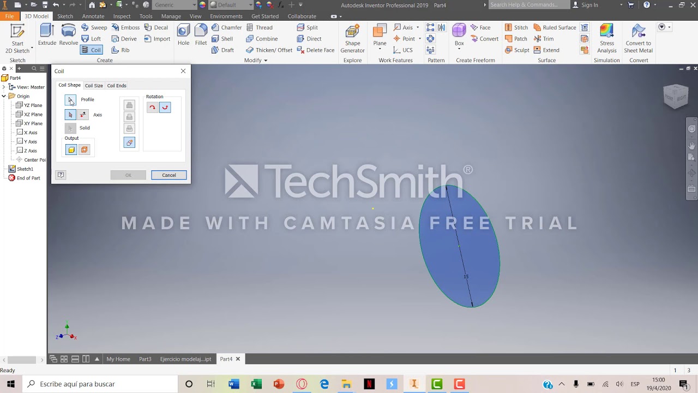This screenshot has width=698, height=393.
Task: Open the Emboss tool
Action: [125, 27]
